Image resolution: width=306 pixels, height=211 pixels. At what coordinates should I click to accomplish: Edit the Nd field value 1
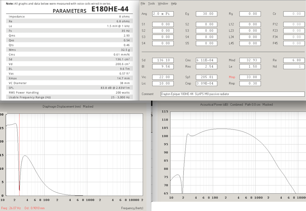[x=294, y=67]
